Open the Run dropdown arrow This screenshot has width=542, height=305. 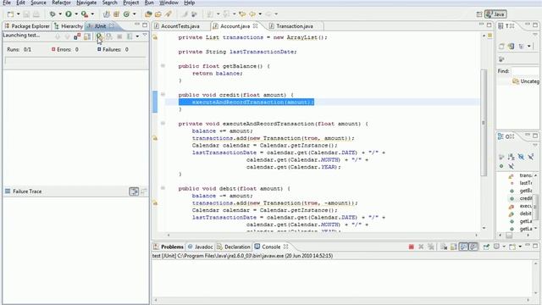tap(76, 14)
